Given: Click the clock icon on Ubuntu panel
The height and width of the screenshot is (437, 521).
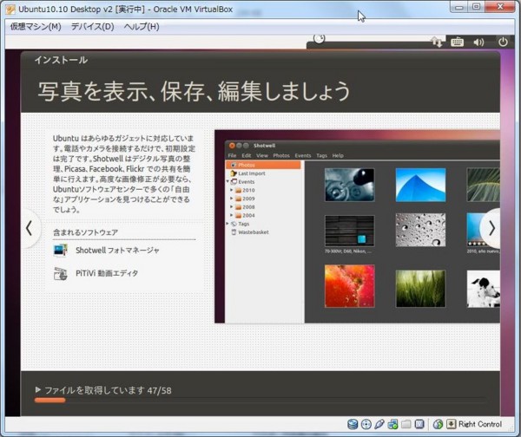Looking at the screenshot, I should pyautogui.click(x=319, y=39).
